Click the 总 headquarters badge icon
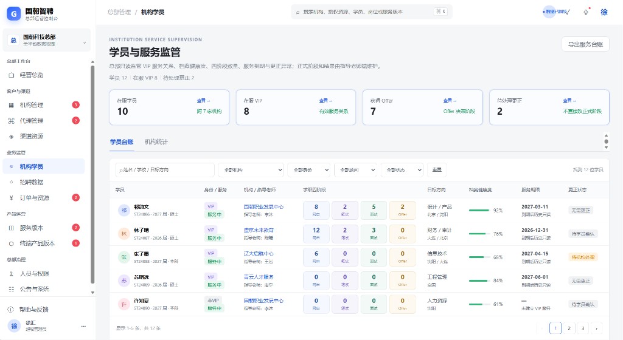Viewport: 623px width, 340px height. point(13,40)
